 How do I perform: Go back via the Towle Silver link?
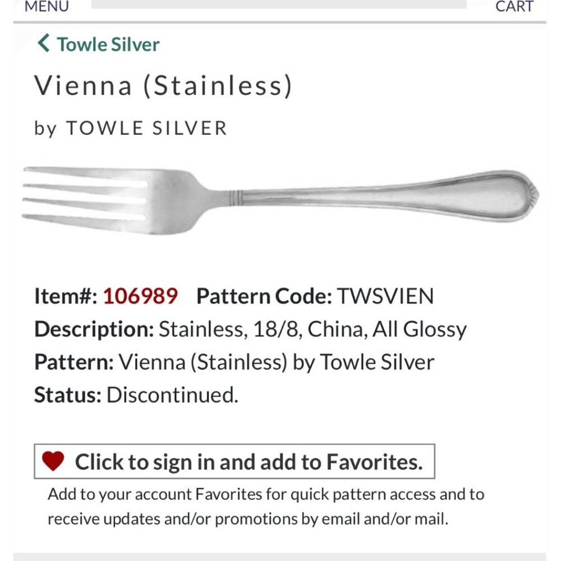coord(107,43)
